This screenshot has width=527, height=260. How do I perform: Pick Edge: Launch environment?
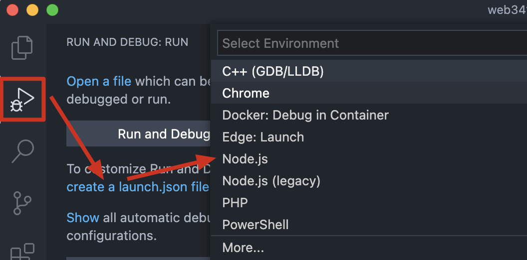(263, 137)
